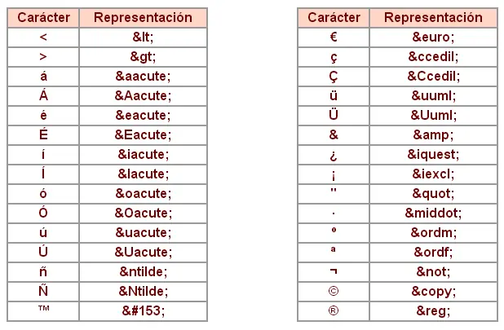Select the "&gt;" entity text
The width and height of the screenshot is (504, 330).
143,57
